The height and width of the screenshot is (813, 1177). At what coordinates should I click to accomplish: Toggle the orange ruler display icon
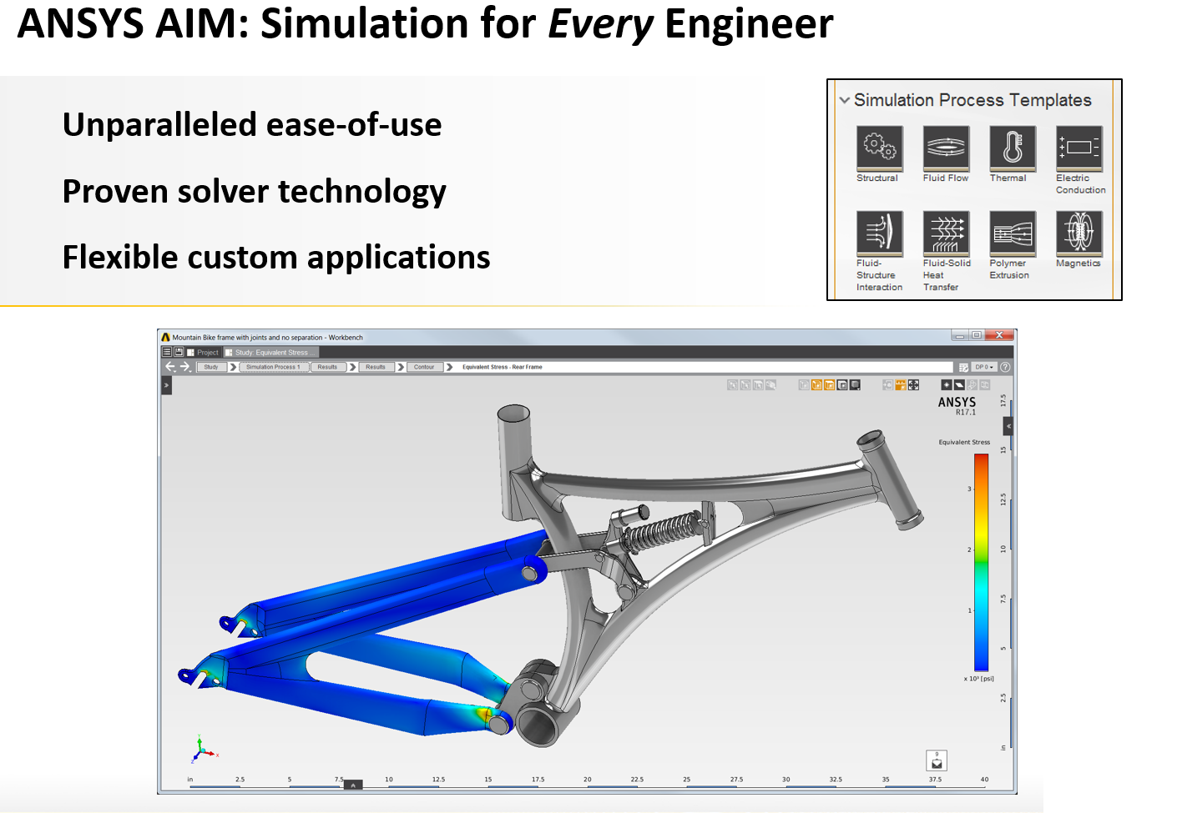pos(901,384)
